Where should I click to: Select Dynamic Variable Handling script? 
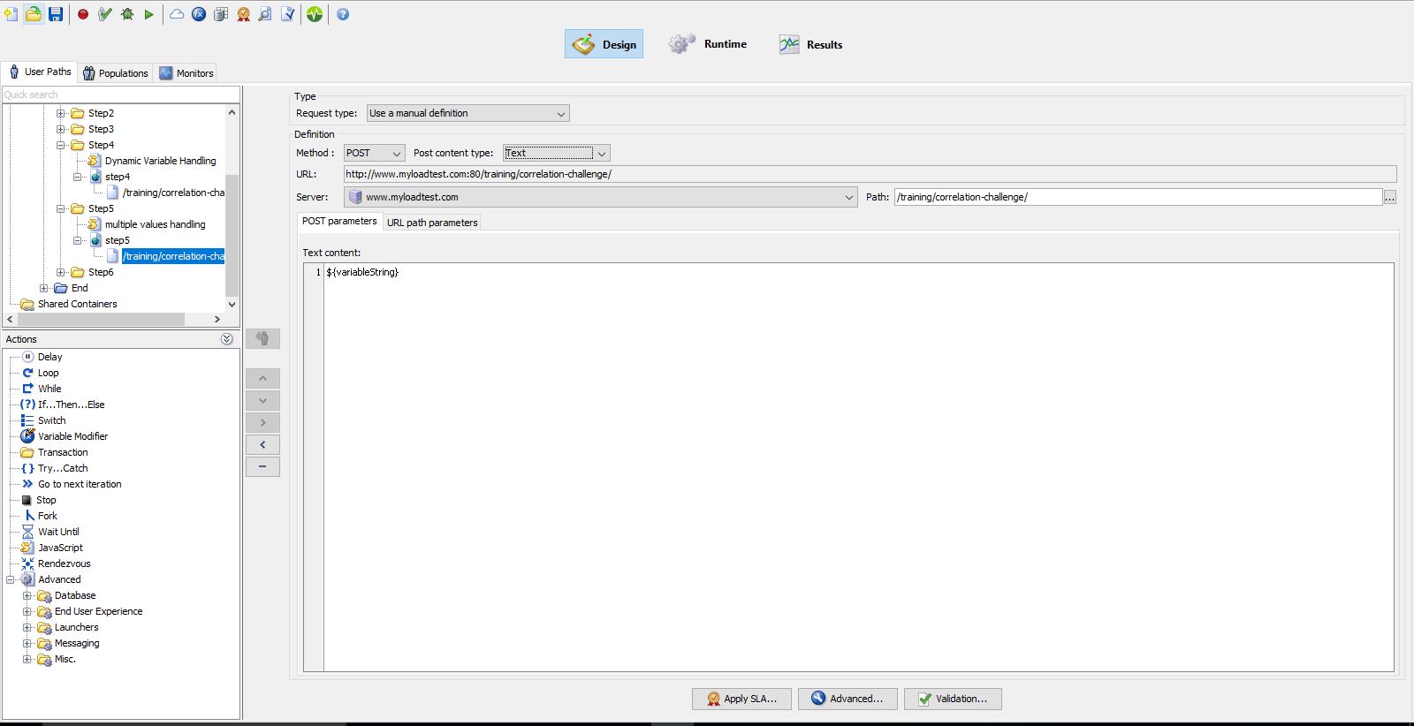(160, 161)
